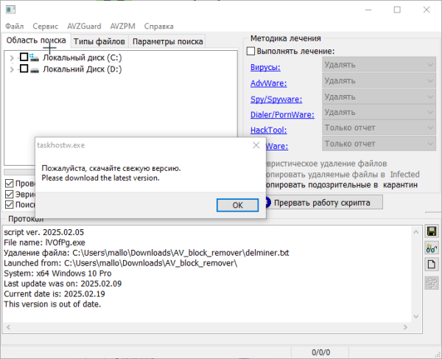Click the Local Disk D: drive icon
442x359 pixels.
click(x=34, y=69)
